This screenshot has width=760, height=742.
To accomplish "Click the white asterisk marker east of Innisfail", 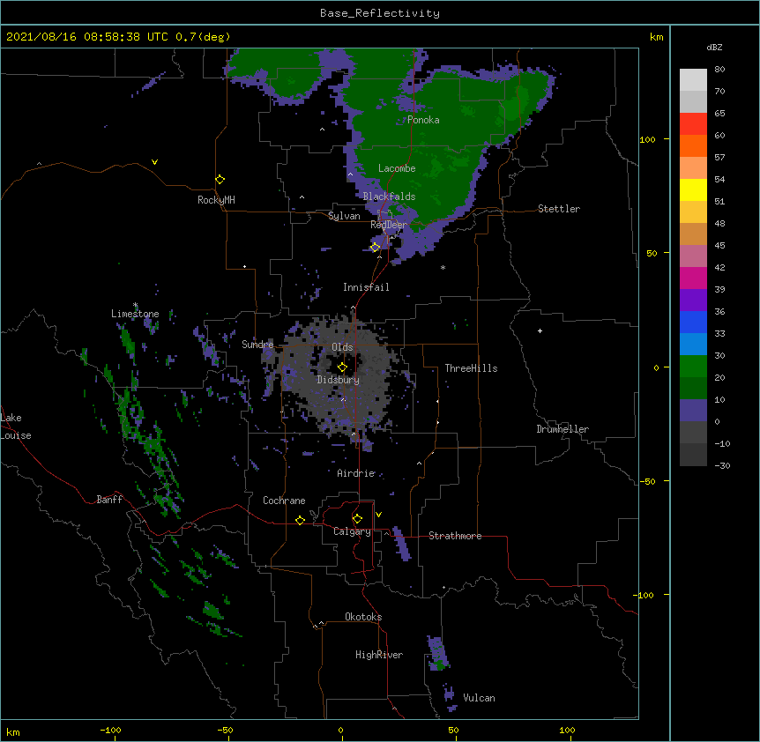I will 443,267.
